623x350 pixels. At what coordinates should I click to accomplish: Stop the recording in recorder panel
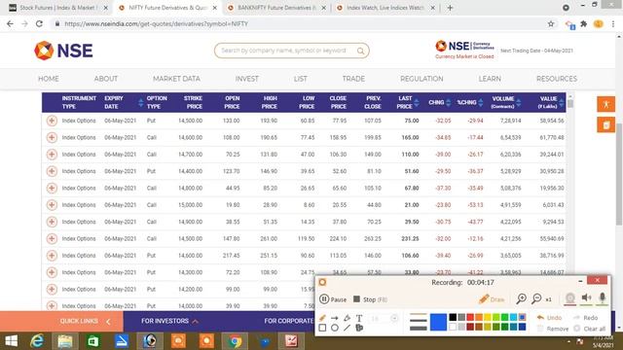pyautogui.click(x=370, y=299)
